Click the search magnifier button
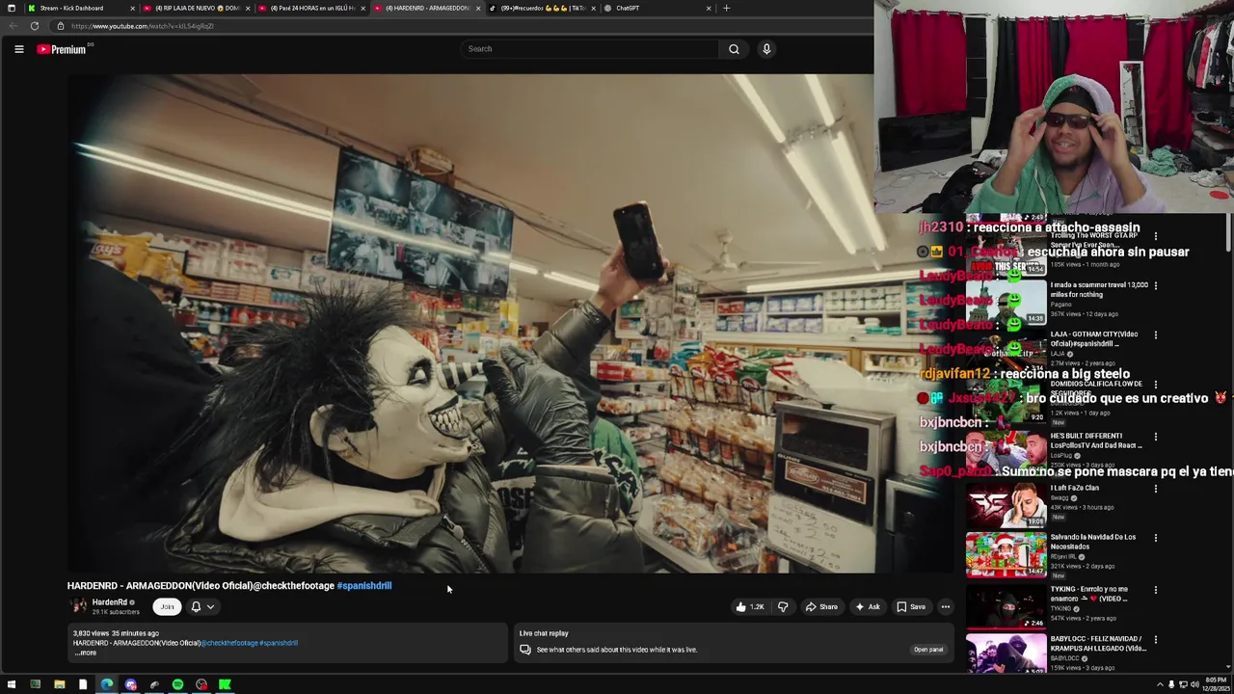The image size is (1234, 694). pyautogui.click(x=734, y=49)
